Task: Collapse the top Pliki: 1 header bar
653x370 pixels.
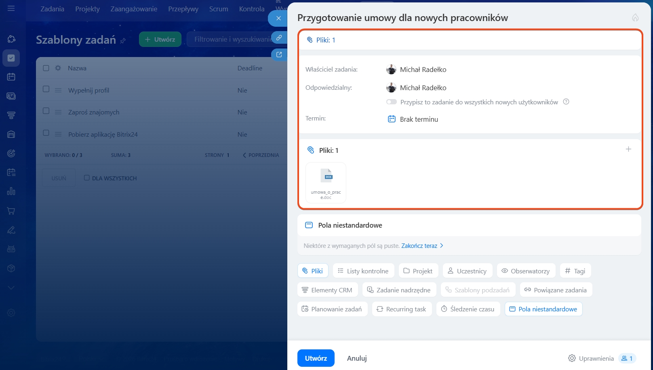Action: point(470,40)
